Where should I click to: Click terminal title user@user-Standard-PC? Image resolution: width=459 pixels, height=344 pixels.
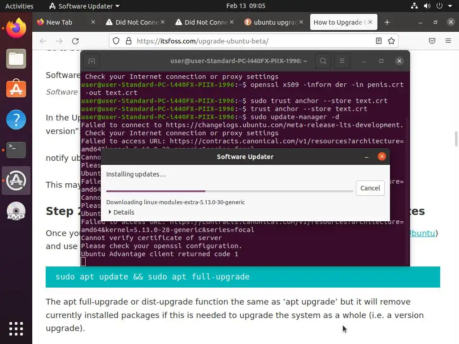click(238, 61)
